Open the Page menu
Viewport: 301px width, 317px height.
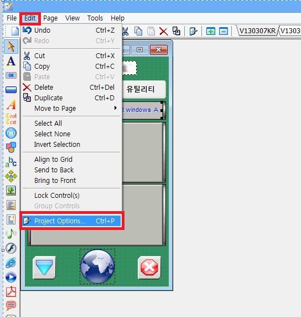[50, 18]
